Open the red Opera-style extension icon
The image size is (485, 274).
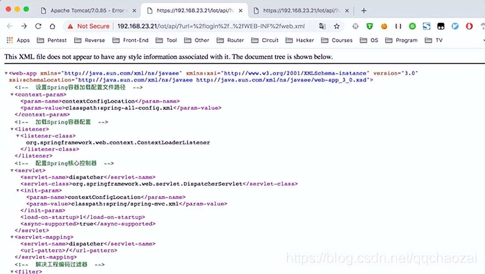[469, 26]
